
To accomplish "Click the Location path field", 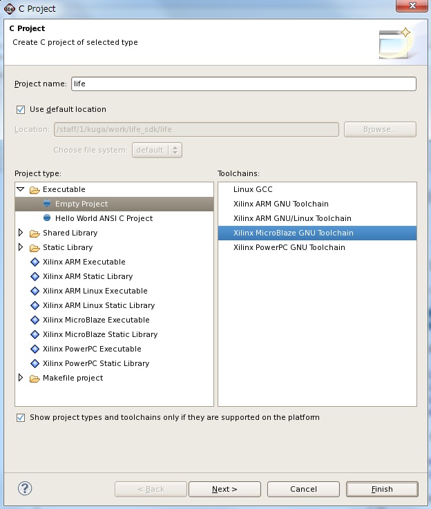I will click(x=196, y=130).
